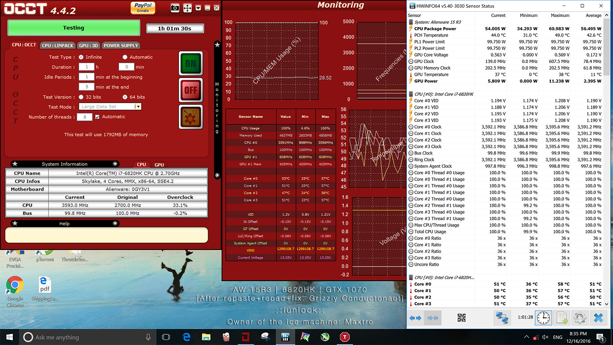613x345 pixels.
Task: Select the Total CPU Usage row
Action: 505,232
